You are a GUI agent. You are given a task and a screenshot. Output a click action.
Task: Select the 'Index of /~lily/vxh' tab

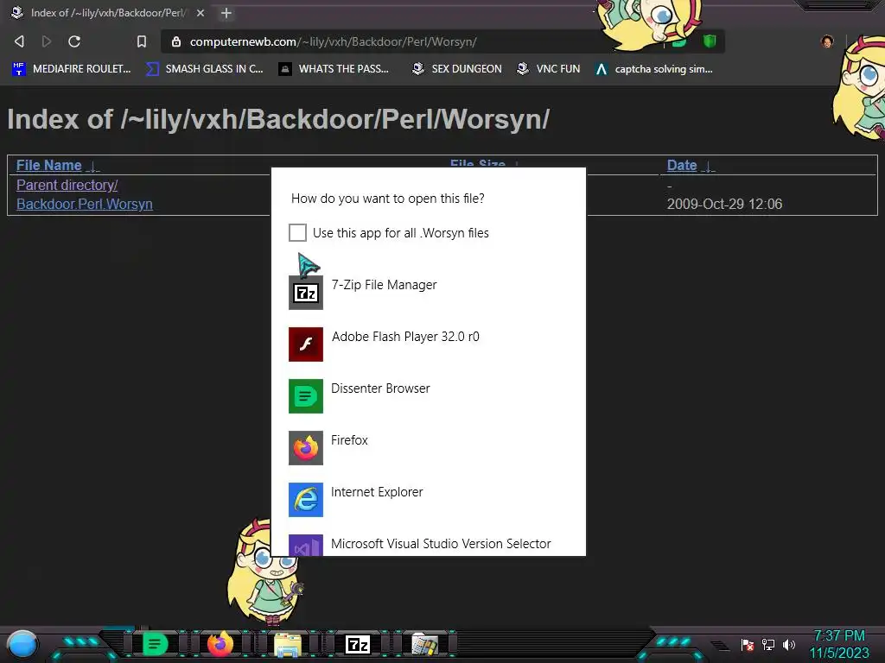coord(108,12)
